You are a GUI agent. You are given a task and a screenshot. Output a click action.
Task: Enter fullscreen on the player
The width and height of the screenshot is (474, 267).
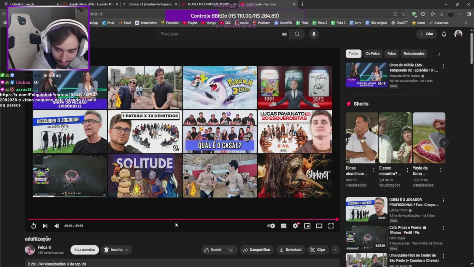click(331, 226)
